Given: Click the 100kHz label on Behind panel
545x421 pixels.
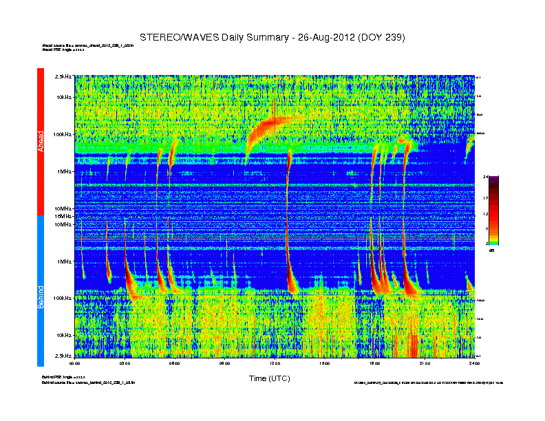Looking at the screenshot, I should coord(62,298).
